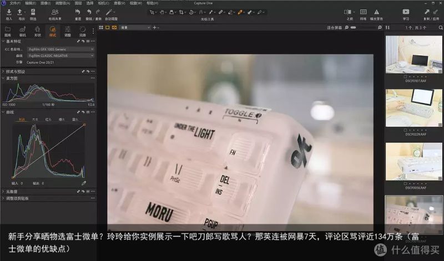Collapse the Base Characteristics (基本特征) panel

point(3,42)
